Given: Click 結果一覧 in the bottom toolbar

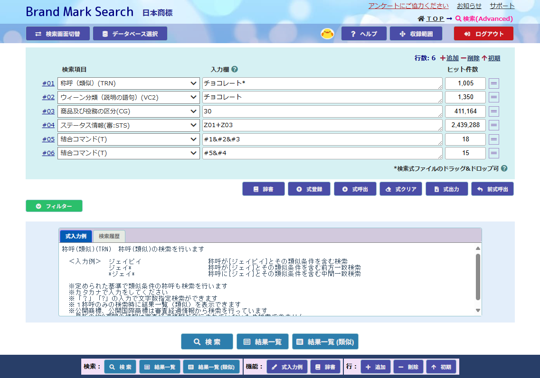Looking at the screenshot, I should click(160, 367).
